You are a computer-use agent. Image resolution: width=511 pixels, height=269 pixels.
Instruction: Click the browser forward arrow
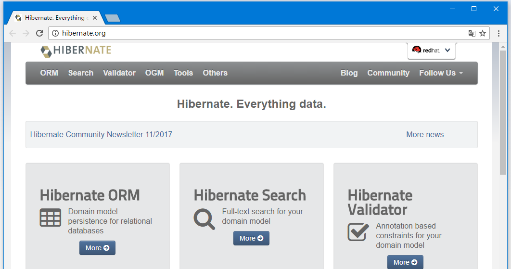pos(26,33)
